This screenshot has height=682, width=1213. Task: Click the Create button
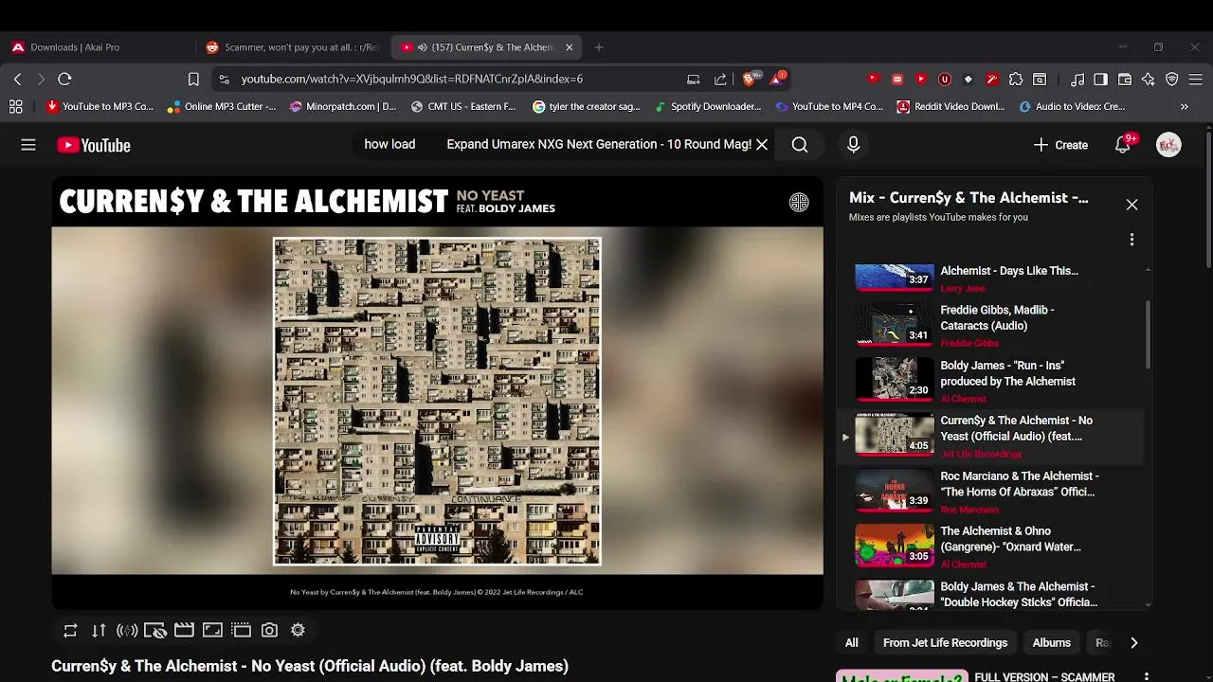pyautogui.click(x=1060, y=145)
